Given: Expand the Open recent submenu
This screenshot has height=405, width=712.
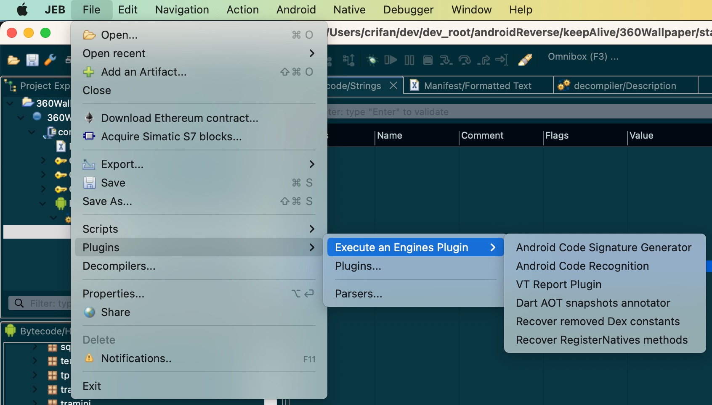Looking at the screenshot, I should point(199,53).
